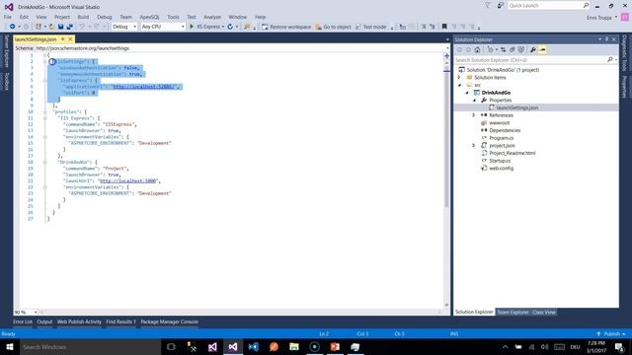Click the Restore workspace button

coord(286,27)
